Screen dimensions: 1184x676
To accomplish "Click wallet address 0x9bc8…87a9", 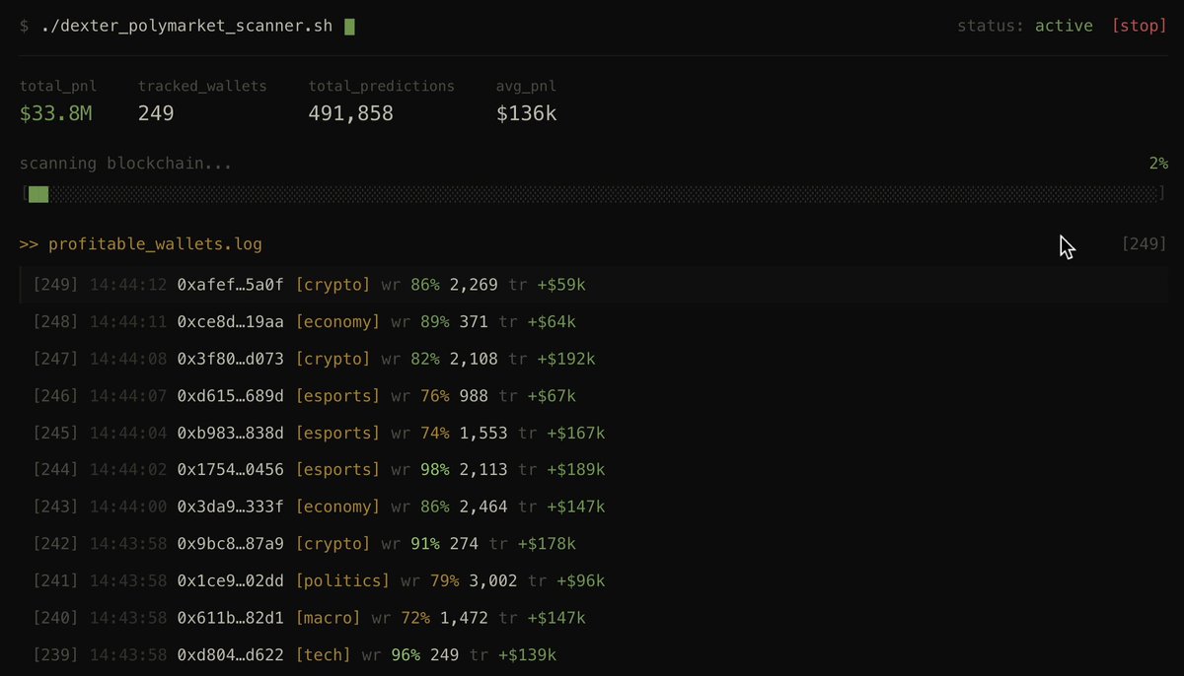I will click(230, 544).
